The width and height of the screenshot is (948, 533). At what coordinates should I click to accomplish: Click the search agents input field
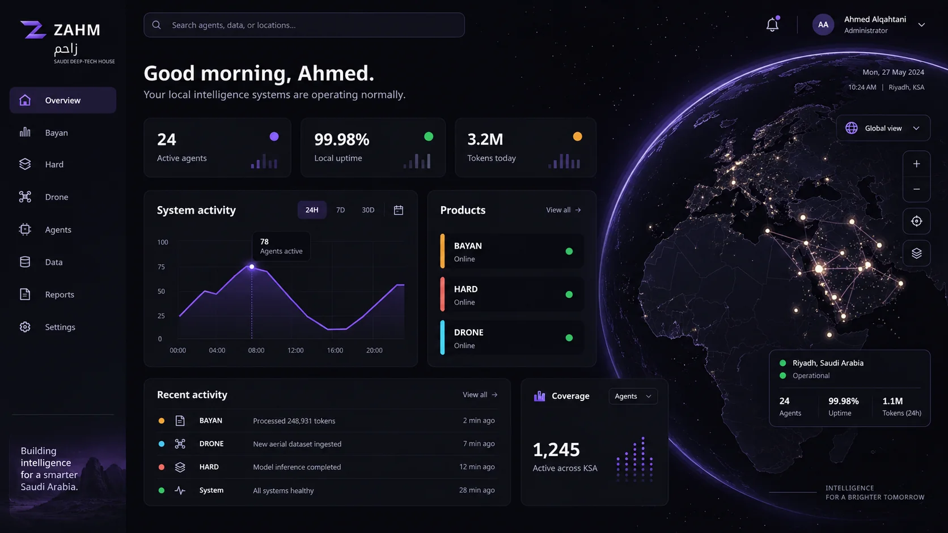pos(304,25)
